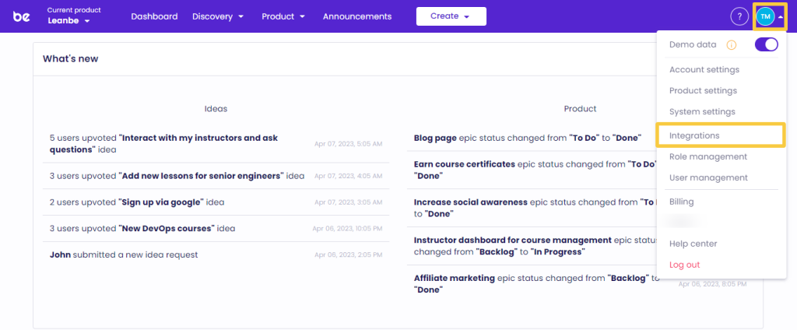
Task: Turn off the Demo data toggle
Action: (766, 45)
